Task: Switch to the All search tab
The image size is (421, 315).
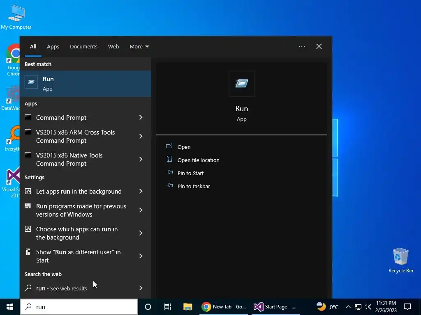Action: click(x=33, y=47)
